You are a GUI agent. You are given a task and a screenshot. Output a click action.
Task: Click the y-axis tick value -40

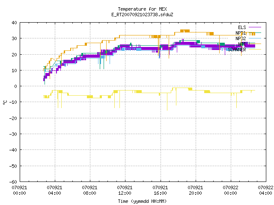pos(13,150)
